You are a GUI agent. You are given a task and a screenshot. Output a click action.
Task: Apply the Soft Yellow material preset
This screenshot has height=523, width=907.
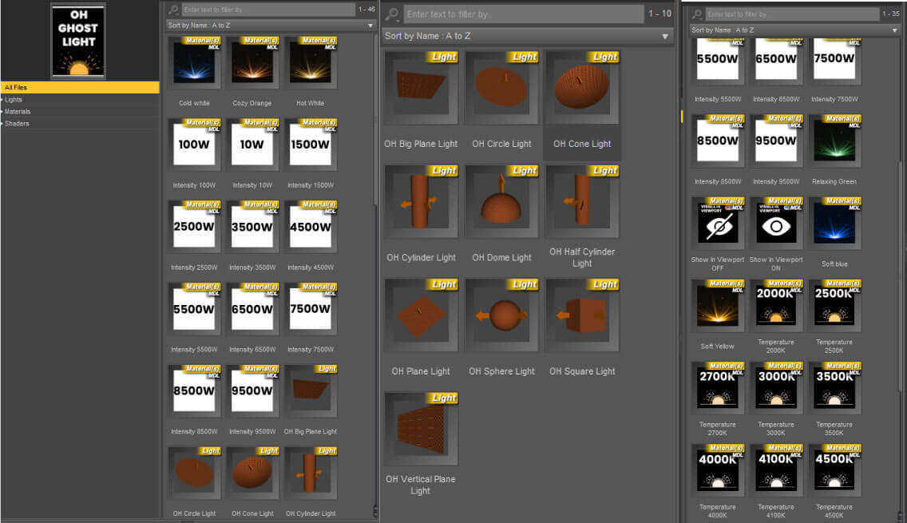click(717, 305)
